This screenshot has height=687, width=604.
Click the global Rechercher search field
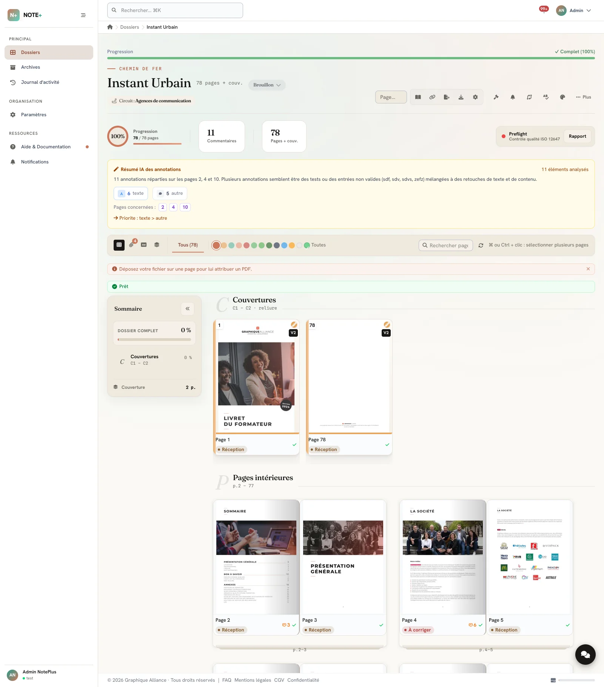[175, 10]
